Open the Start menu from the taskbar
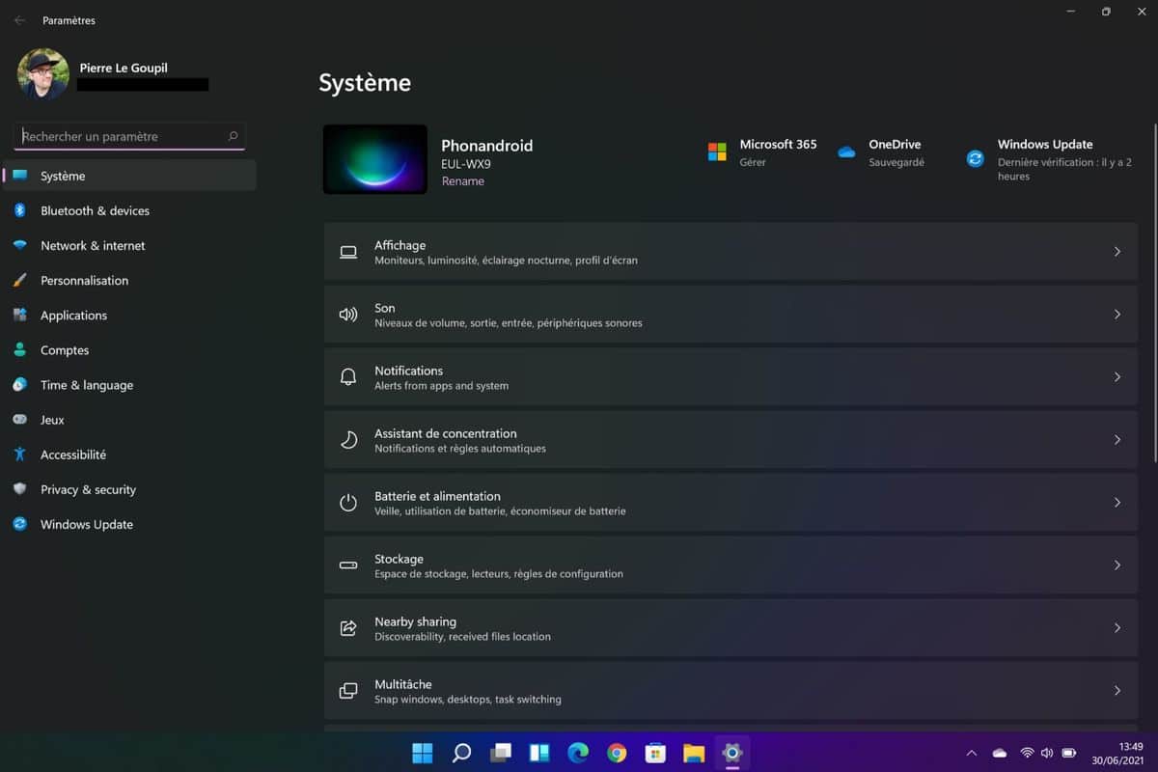Screen dimensions: 1158x772 423,753
